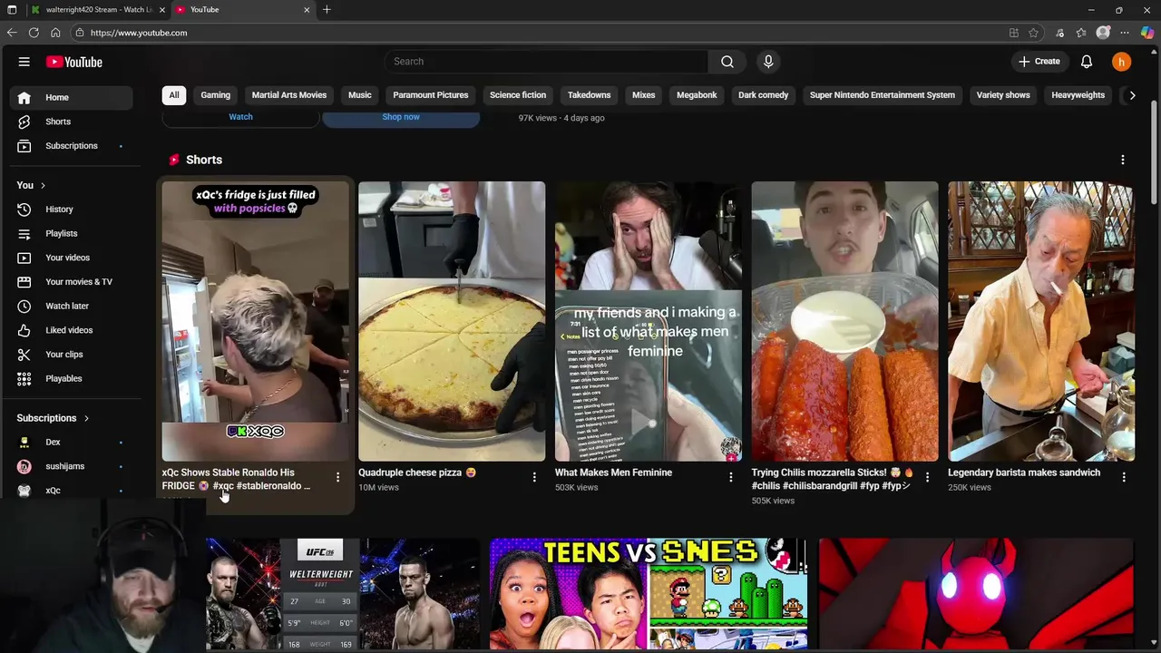Open the YouTube hamburger guide menu

coord(24,62)
